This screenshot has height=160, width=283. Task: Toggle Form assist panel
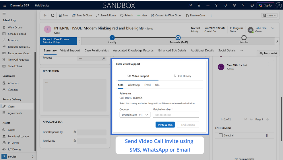268,53
